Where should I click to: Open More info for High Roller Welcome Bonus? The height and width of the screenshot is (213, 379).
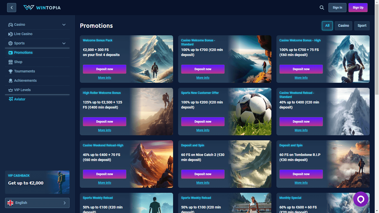(x=105, y=130)
